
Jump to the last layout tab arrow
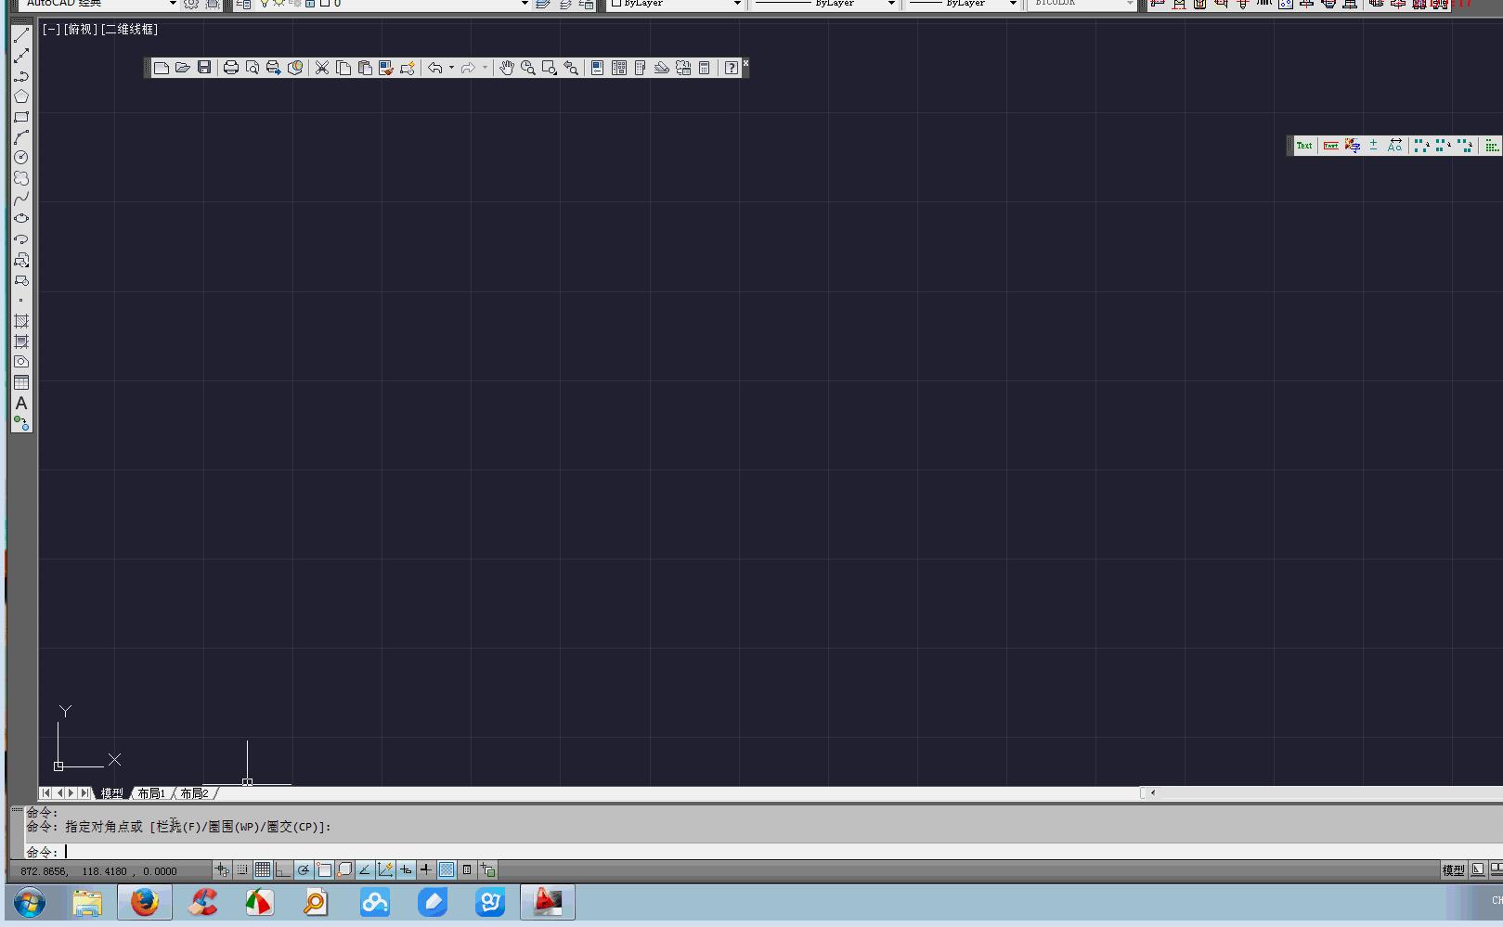coord(84,793)
